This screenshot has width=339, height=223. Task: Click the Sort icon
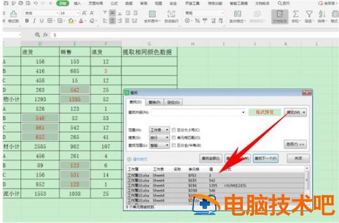pyautogui.click(x=322, y=14)
